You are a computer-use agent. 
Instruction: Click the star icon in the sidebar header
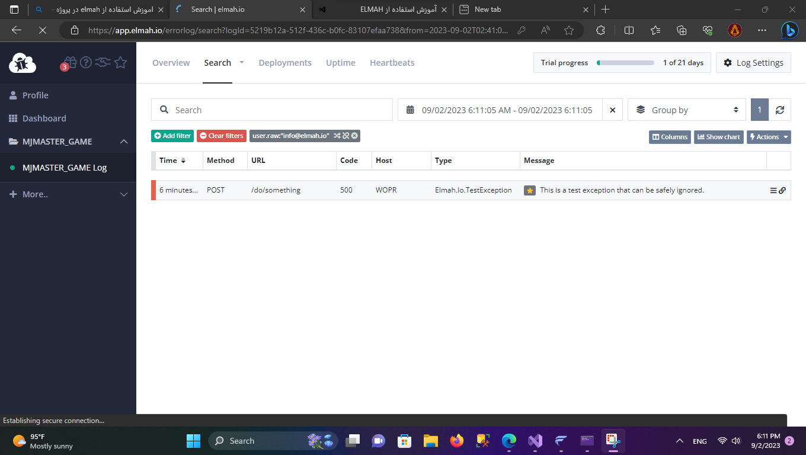pyautogui.click(x=121, y=62)
